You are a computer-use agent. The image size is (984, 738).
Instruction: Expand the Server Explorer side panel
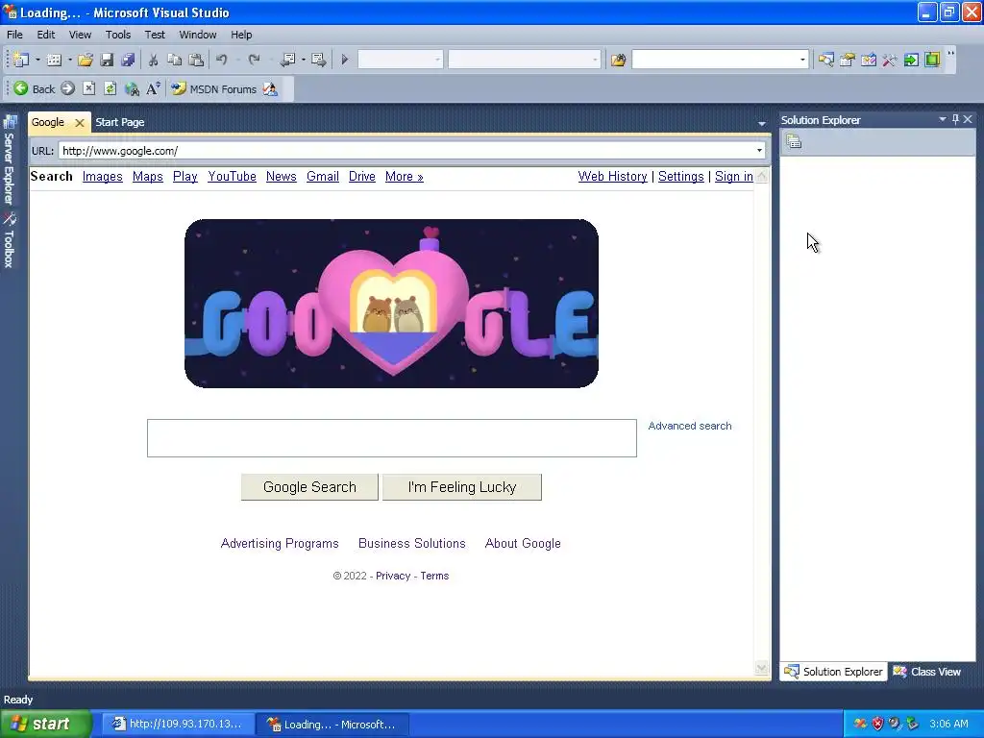tap(10, 160)
